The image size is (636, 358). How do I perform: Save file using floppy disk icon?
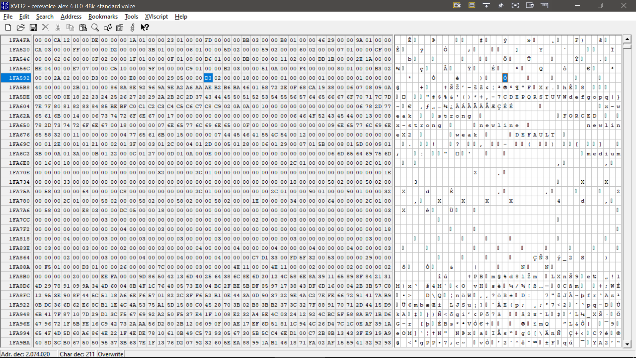click(x=33, y=28)
